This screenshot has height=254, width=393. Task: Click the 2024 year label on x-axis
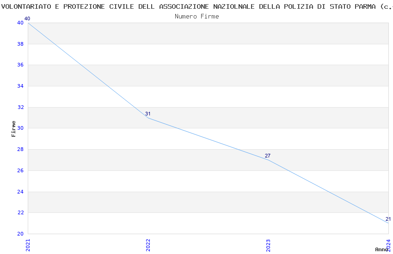pyautogui.click(x=388, y=243)
